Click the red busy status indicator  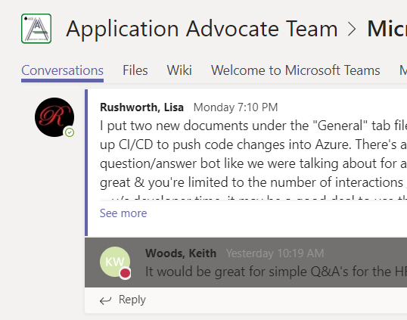[125, 273]
